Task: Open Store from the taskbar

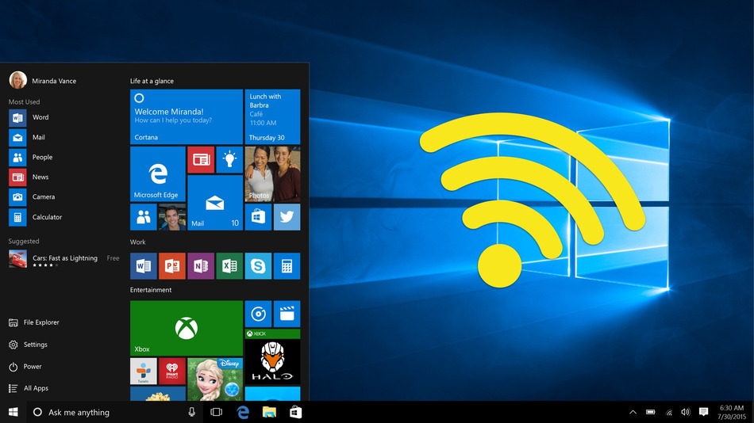Action: [x=296, y=412]
